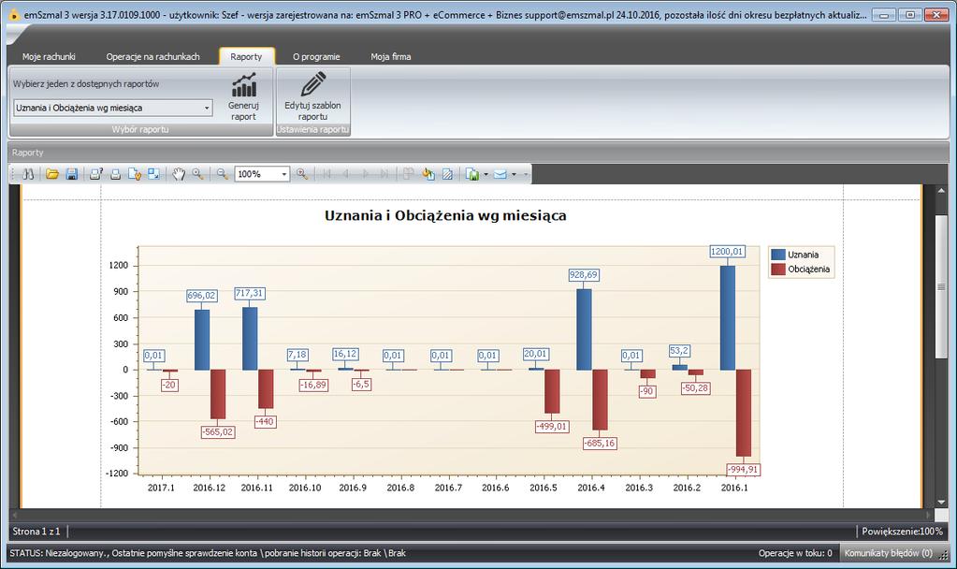Click the scale page icon
The image size is (957, 569).
(x=153, y=174)
